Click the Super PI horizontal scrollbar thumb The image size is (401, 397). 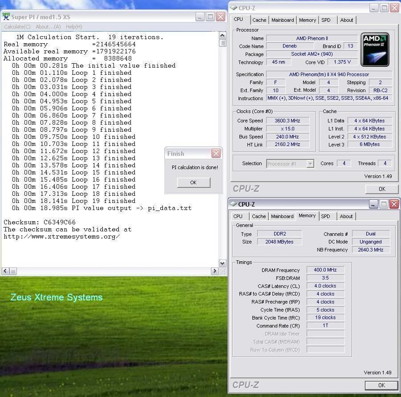tap(13, 271)
